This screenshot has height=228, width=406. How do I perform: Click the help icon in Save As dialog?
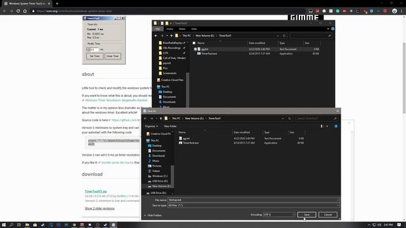point(336,126)
